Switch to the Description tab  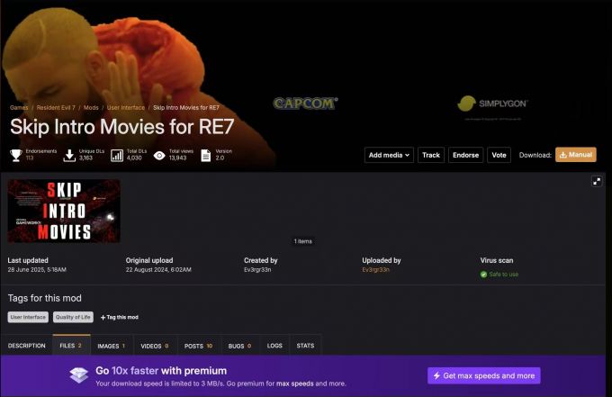(26, 346)
